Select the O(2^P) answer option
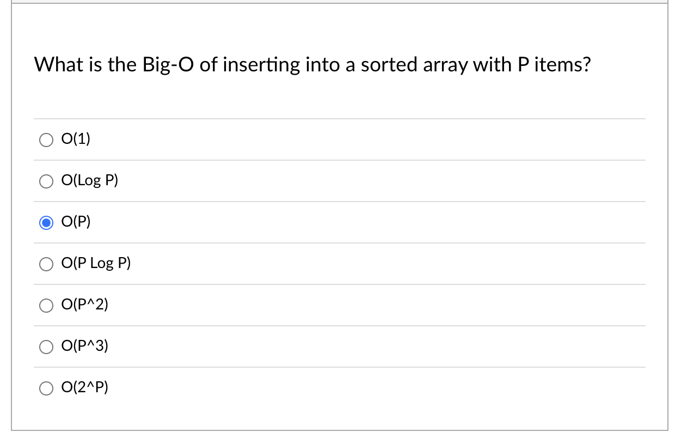The width and height of the screenshot is (675, 438). click(46, 388)
